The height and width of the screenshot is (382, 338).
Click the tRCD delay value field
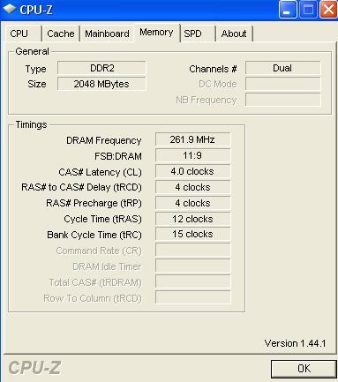(x=192, y=187)
